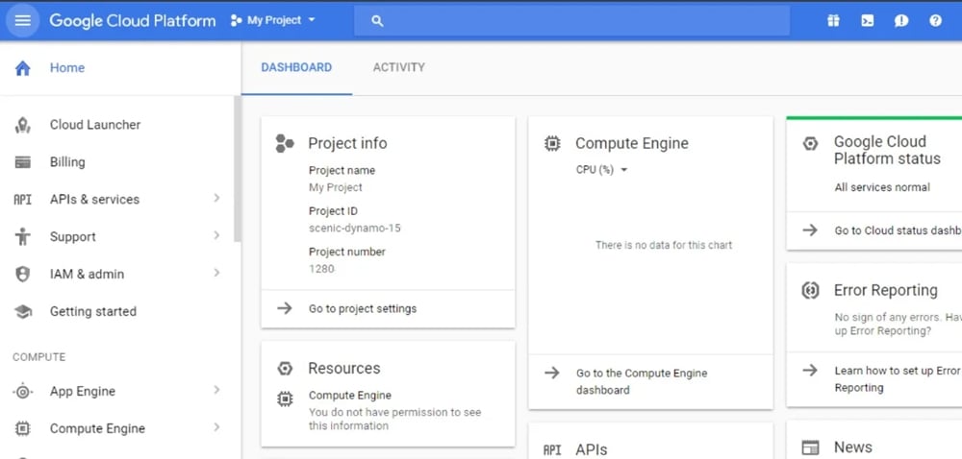This screenshot has width=962, height=459.
Task: Activate Cloud Shell terminal icon
Action: [x=867, y=20]
